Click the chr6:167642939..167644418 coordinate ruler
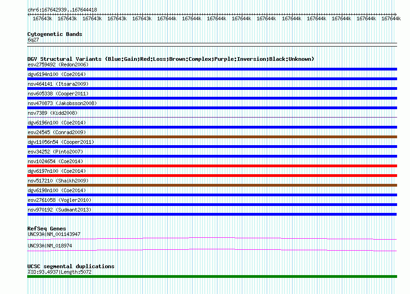 click(x=212, y=14)
